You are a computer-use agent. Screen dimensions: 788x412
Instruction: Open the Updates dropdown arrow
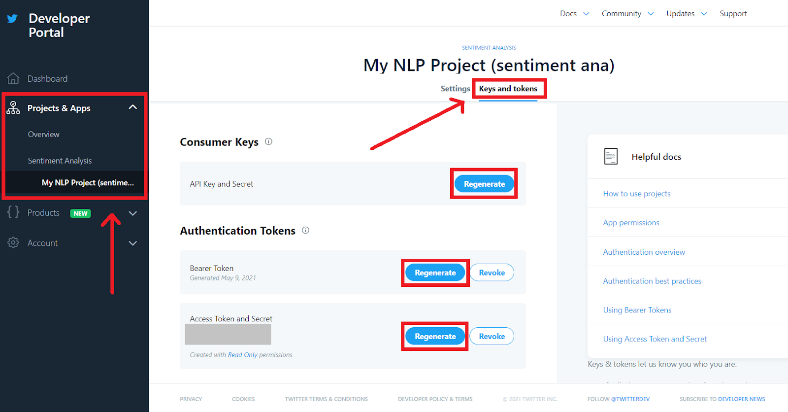coord(704,14)
